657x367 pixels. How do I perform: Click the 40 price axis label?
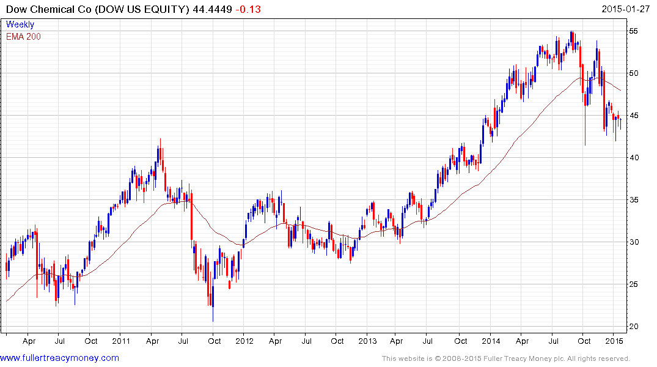633,158
